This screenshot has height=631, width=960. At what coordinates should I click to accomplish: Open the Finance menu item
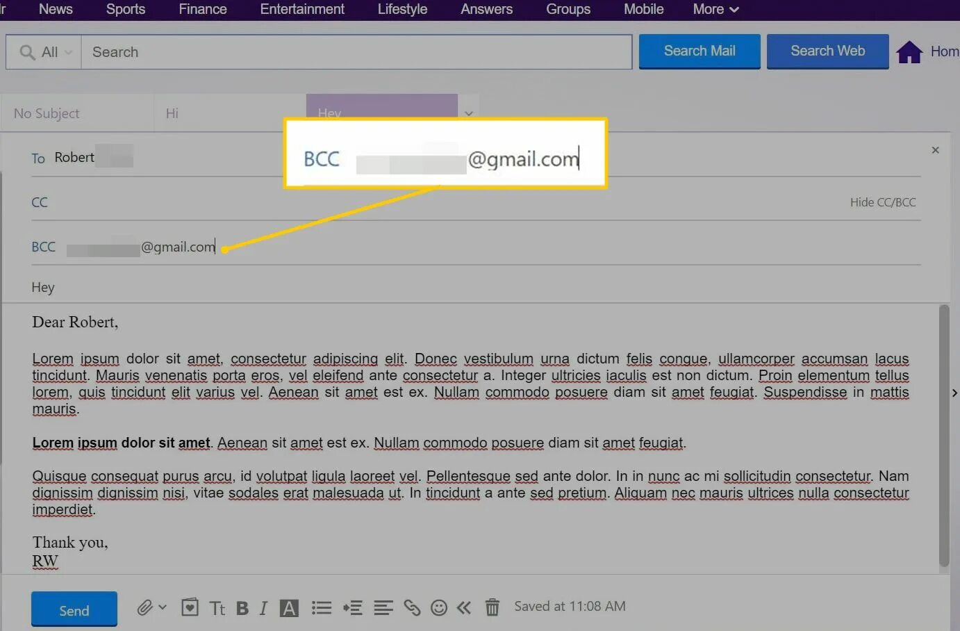203,9
